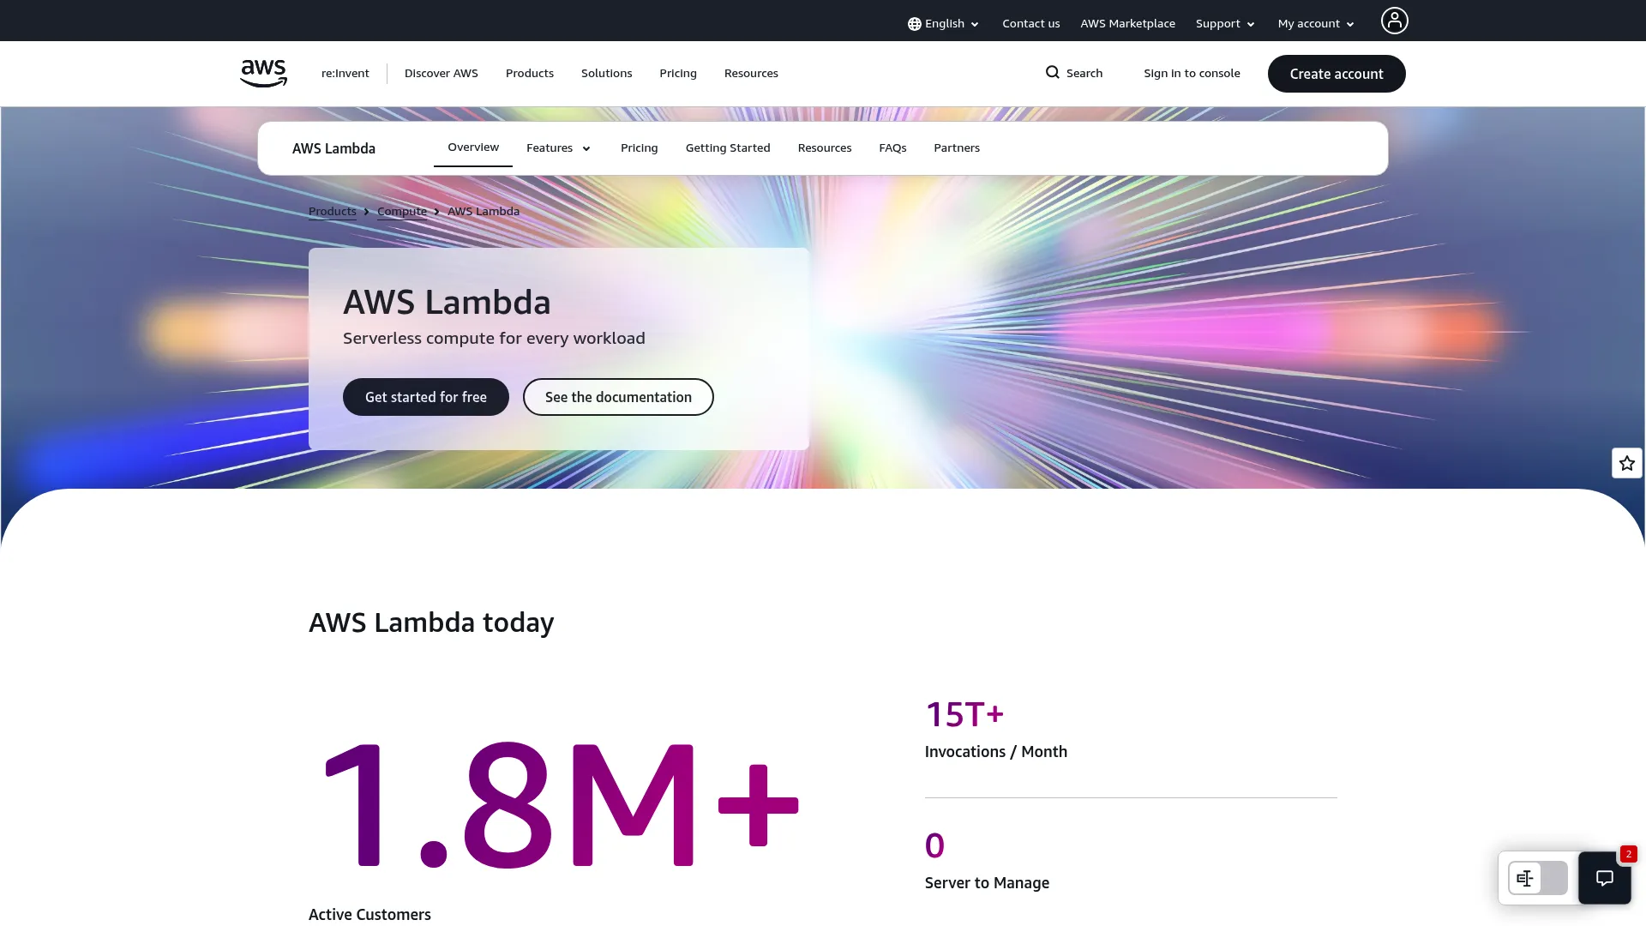Viewport: 1646px width, 926px height.
Task: Click the AWS logo
Action: (x=264, y=74)
